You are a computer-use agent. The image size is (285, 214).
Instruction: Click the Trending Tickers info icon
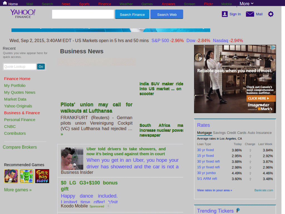(x=238, y=210)
